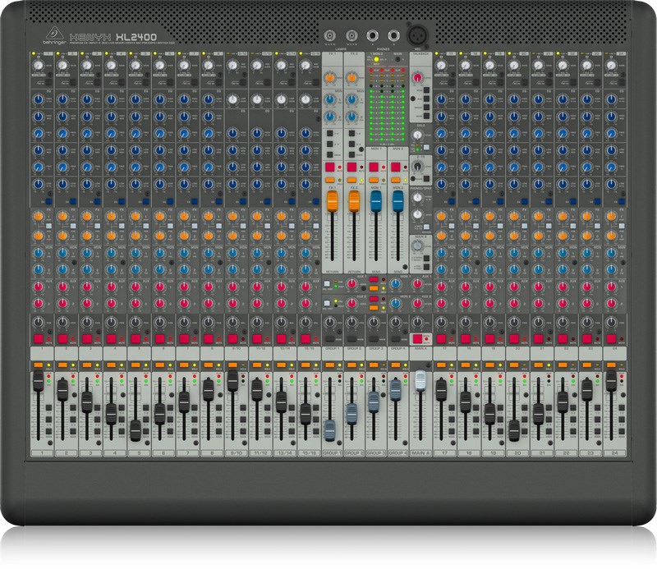Click the AUX 2 return red knob
Screen dimensions: 657x569
coord(417,303)
